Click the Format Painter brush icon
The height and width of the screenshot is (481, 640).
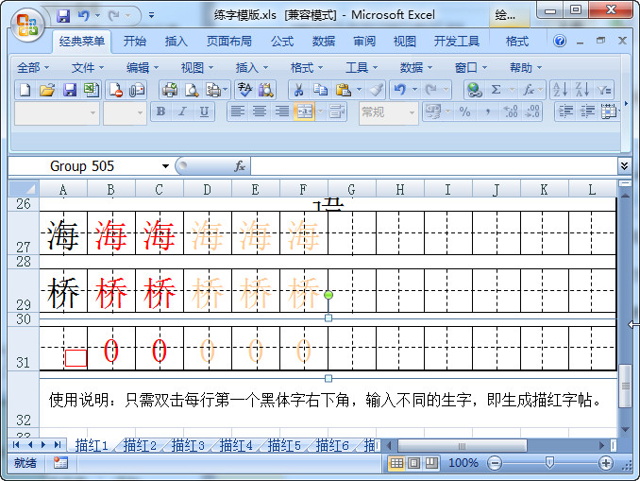(x=376, y=90)
